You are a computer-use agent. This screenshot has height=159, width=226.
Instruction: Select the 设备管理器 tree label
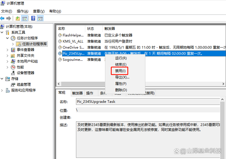pos(26,73)
